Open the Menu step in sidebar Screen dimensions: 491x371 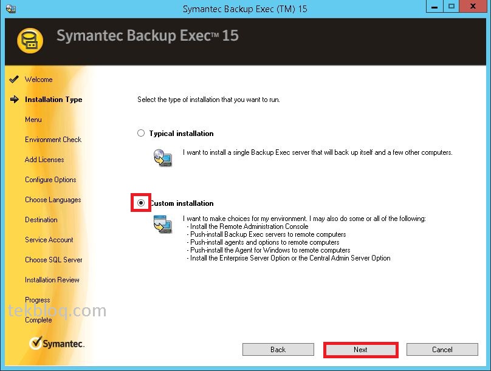click(x=33, y=120)
